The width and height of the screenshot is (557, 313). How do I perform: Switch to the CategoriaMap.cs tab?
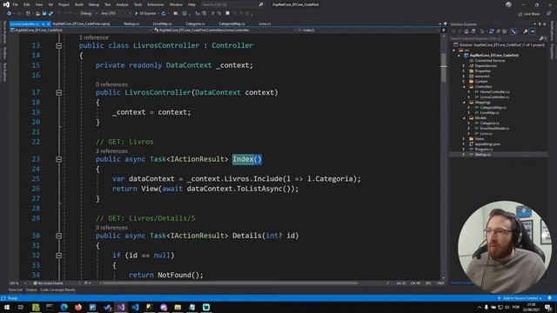coord(232,23)
